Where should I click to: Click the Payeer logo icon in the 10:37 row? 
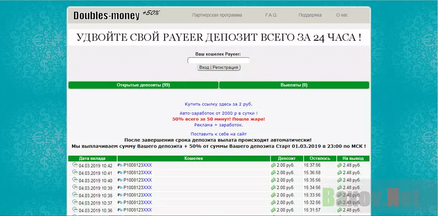pyautogui.click(x=120, y=202)
